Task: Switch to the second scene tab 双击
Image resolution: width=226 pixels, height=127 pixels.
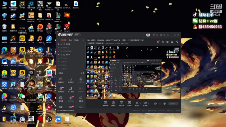Action: point(70,40)
